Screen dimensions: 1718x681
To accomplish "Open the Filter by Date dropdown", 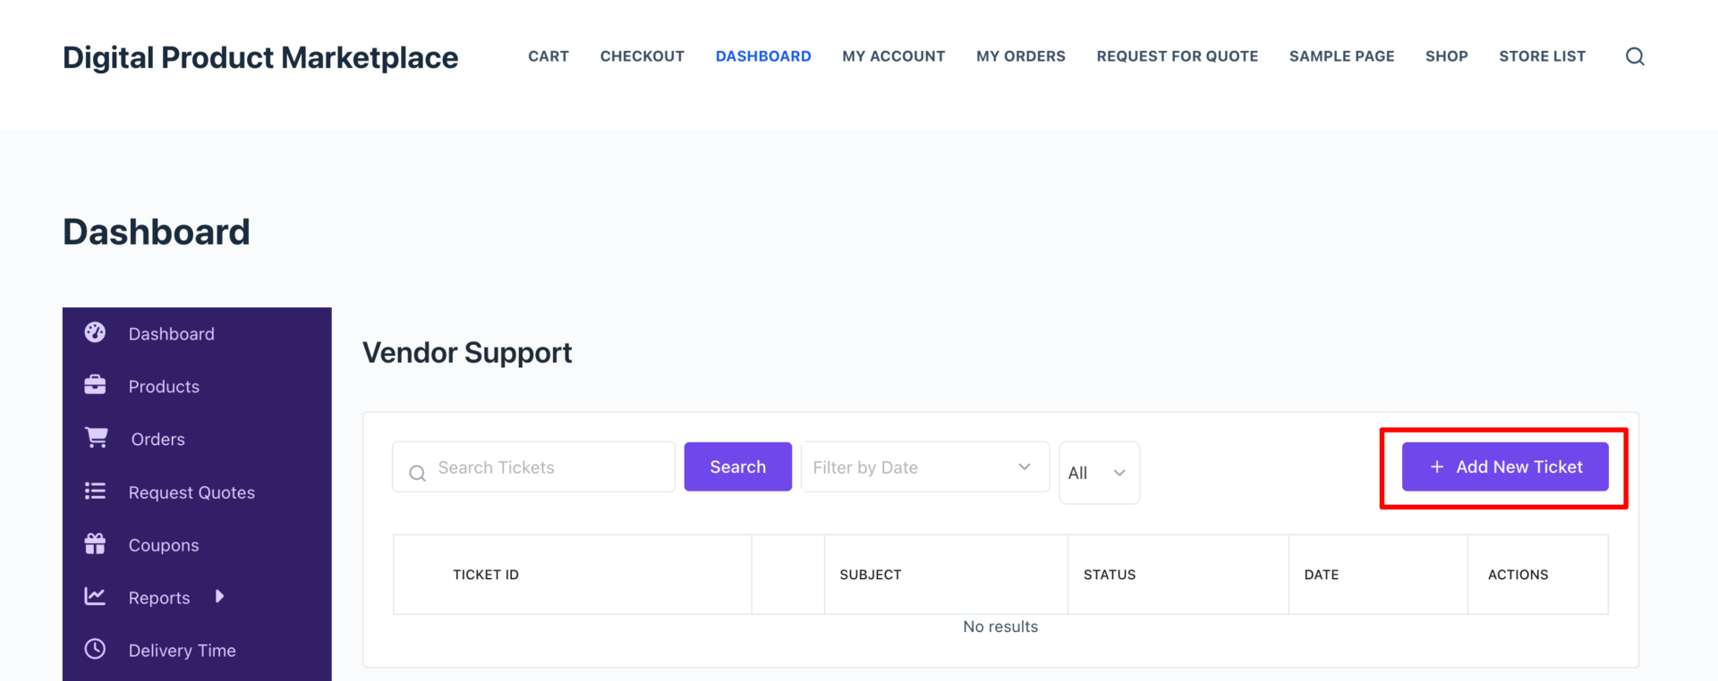I will (x=924, y=467).
